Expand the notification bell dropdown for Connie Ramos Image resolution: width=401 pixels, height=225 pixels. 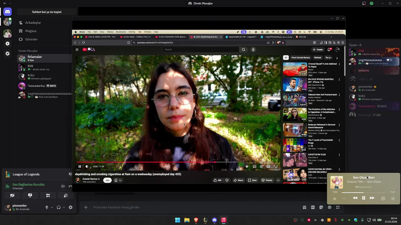click(x=118, y=180)
